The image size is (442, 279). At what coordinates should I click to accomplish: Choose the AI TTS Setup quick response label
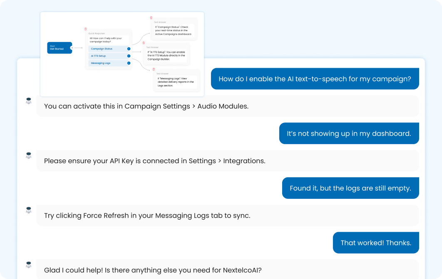pyautogui.click(x=98, y=56)
